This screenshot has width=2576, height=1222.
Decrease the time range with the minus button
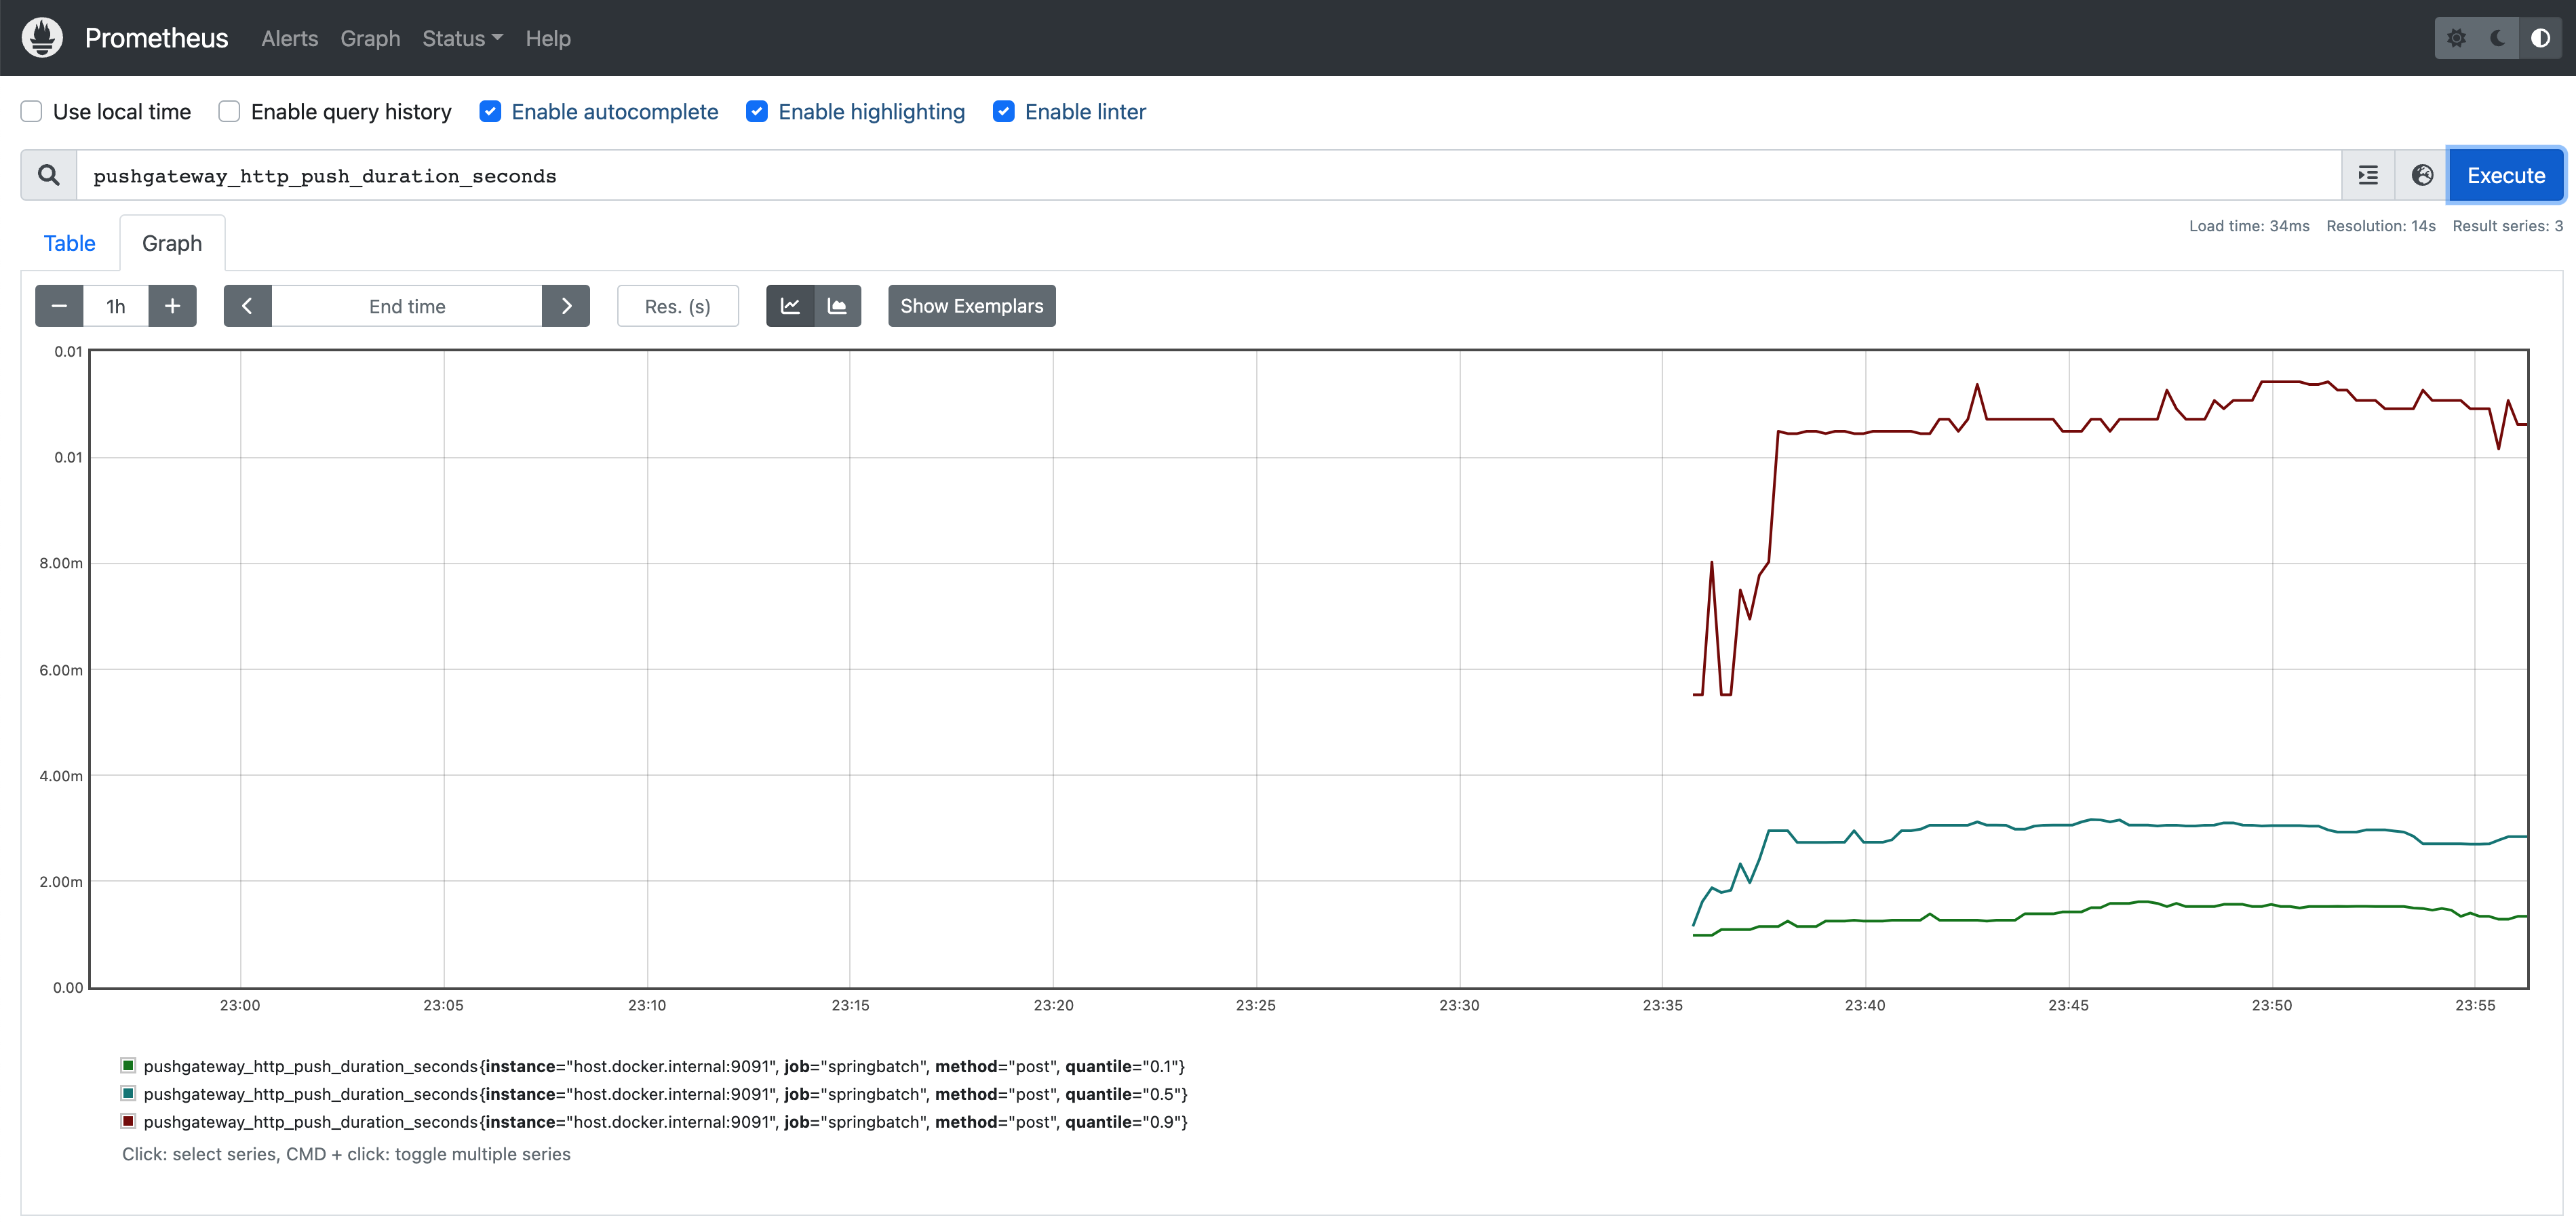pyautogui.click(x=59, y=306)
